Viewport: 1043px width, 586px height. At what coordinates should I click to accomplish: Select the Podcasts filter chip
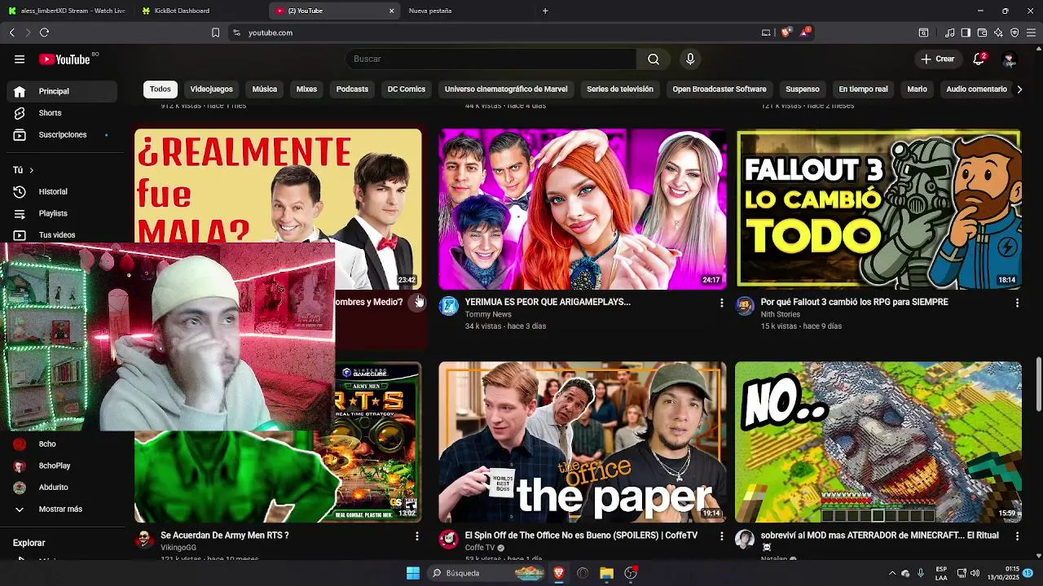tap(352, 90)
